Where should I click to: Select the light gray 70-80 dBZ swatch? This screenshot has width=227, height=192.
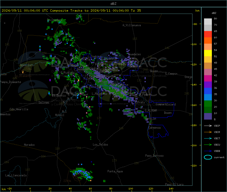208,22
